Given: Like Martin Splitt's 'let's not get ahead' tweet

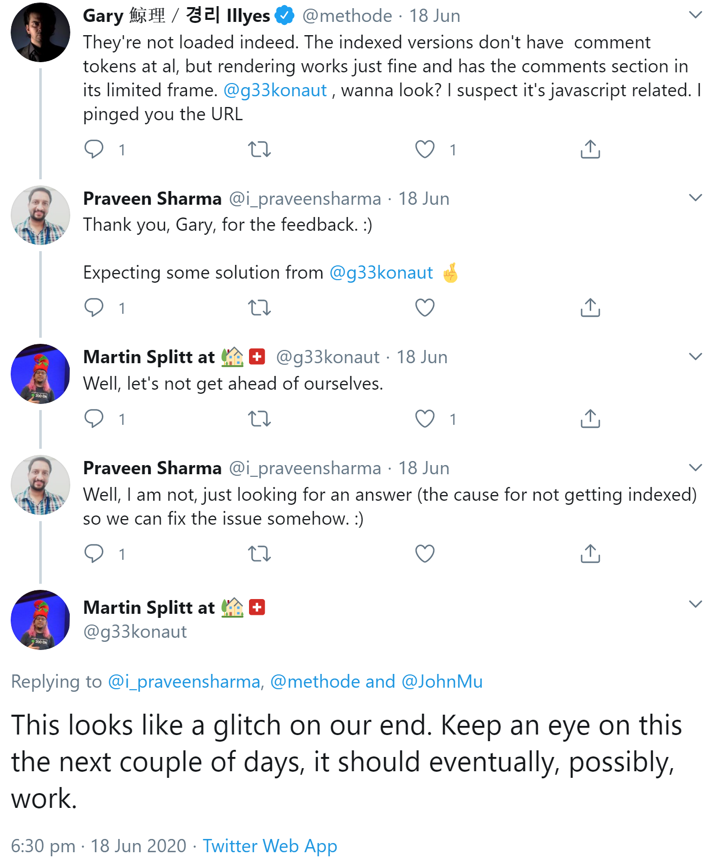Looking at the screenshot, I should [424, 419].
